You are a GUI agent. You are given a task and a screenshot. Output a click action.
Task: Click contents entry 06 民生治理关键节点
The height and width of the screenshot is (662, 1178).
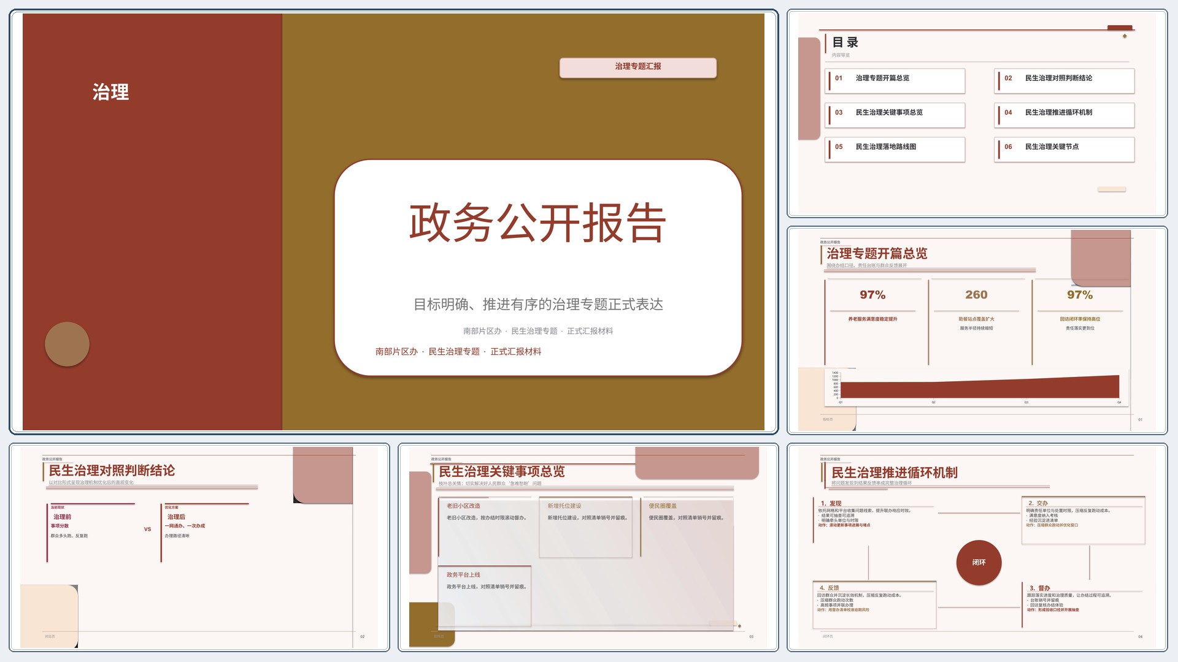[1064, 150]
